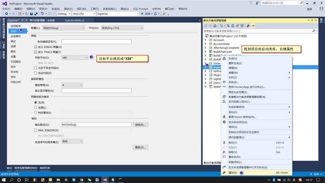Viewport: 325px width, 183px height.
Task: Click the 条件编译符号 input field
Action: tap(96, 42)
